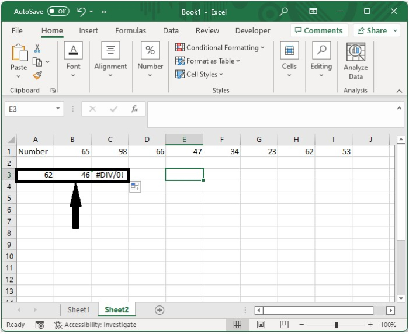This screenshot has width=409, height=334.
Task: Switch to the Developer tab
Action: [x=253, y=30]
